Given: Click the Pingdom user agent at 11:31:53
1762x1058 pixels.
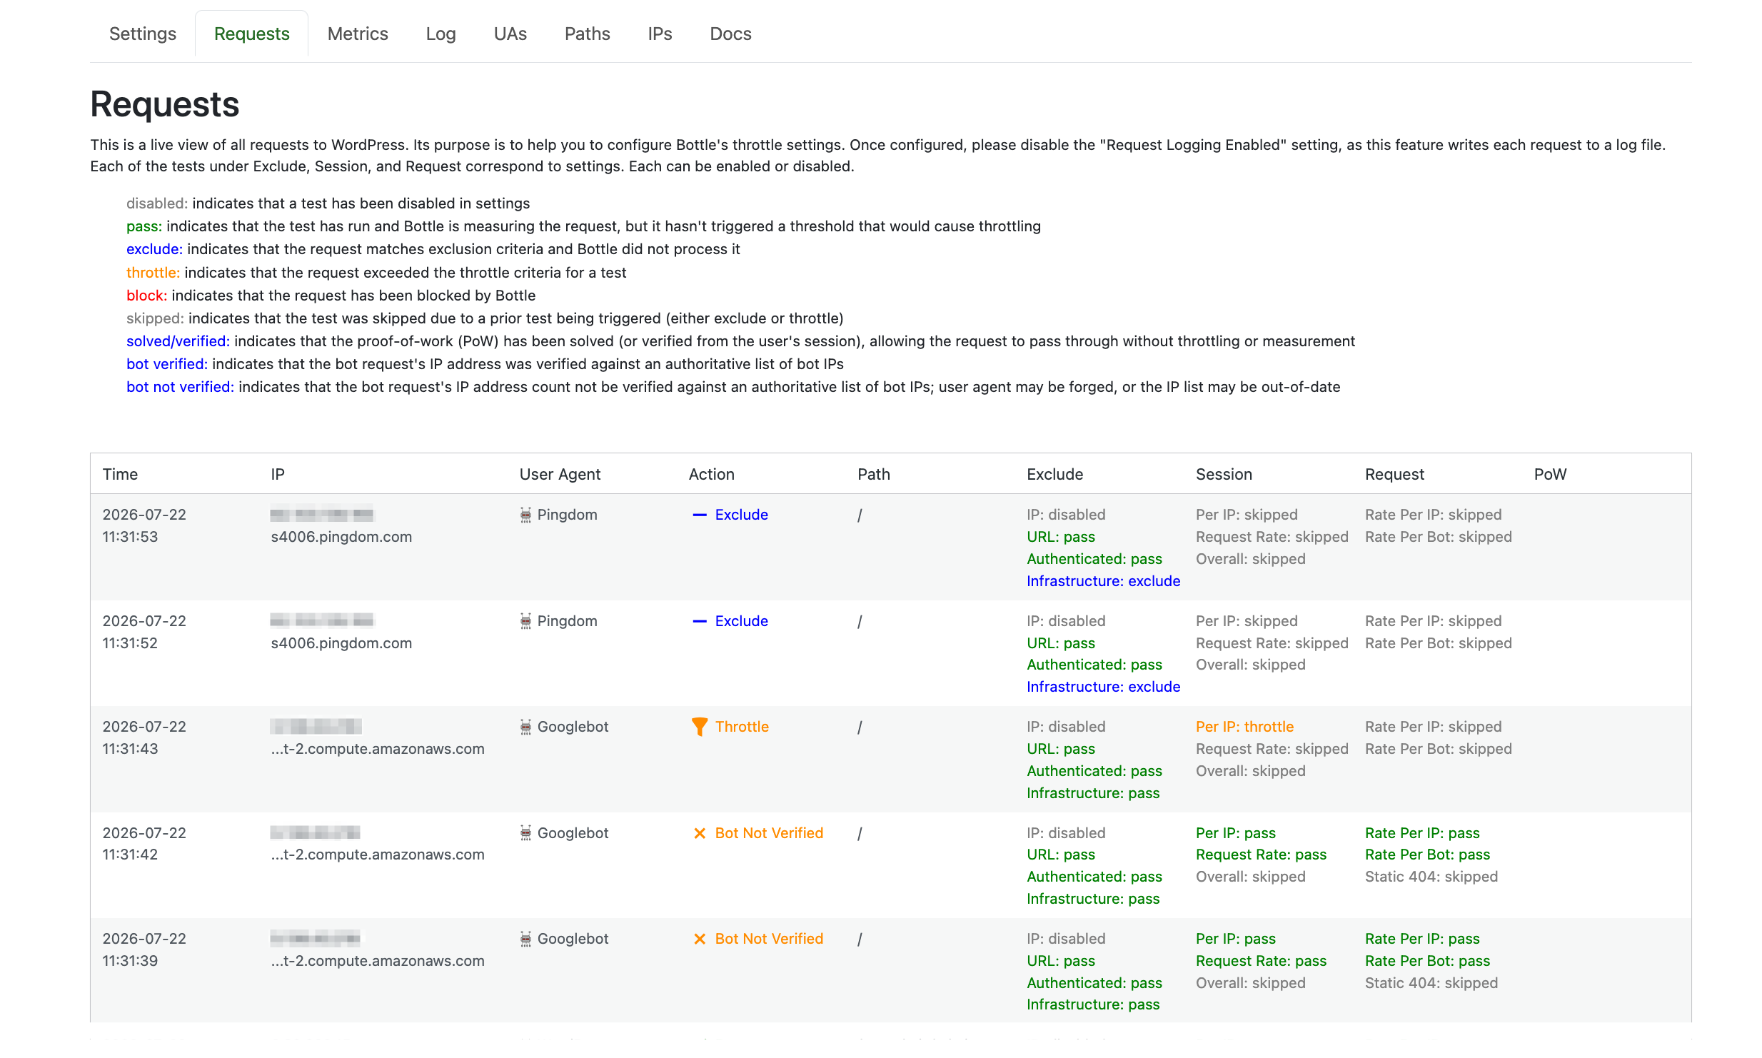Looking at the screenshot, I should [x=567, y=515].
